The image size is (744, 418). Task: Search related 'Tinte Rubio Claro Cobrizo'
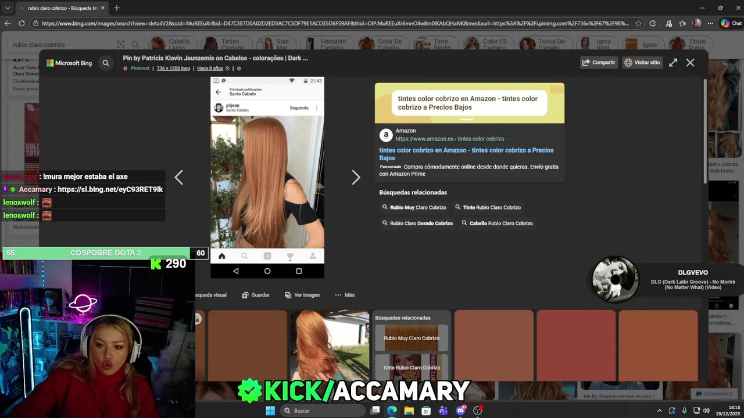[488, 207]
